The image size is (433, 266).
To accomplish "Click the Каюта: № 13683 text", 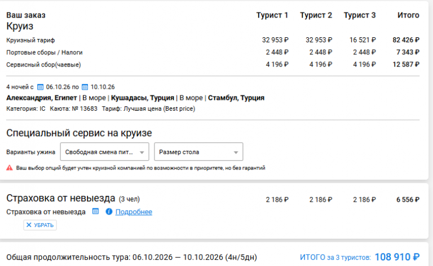I will point(73,108).
